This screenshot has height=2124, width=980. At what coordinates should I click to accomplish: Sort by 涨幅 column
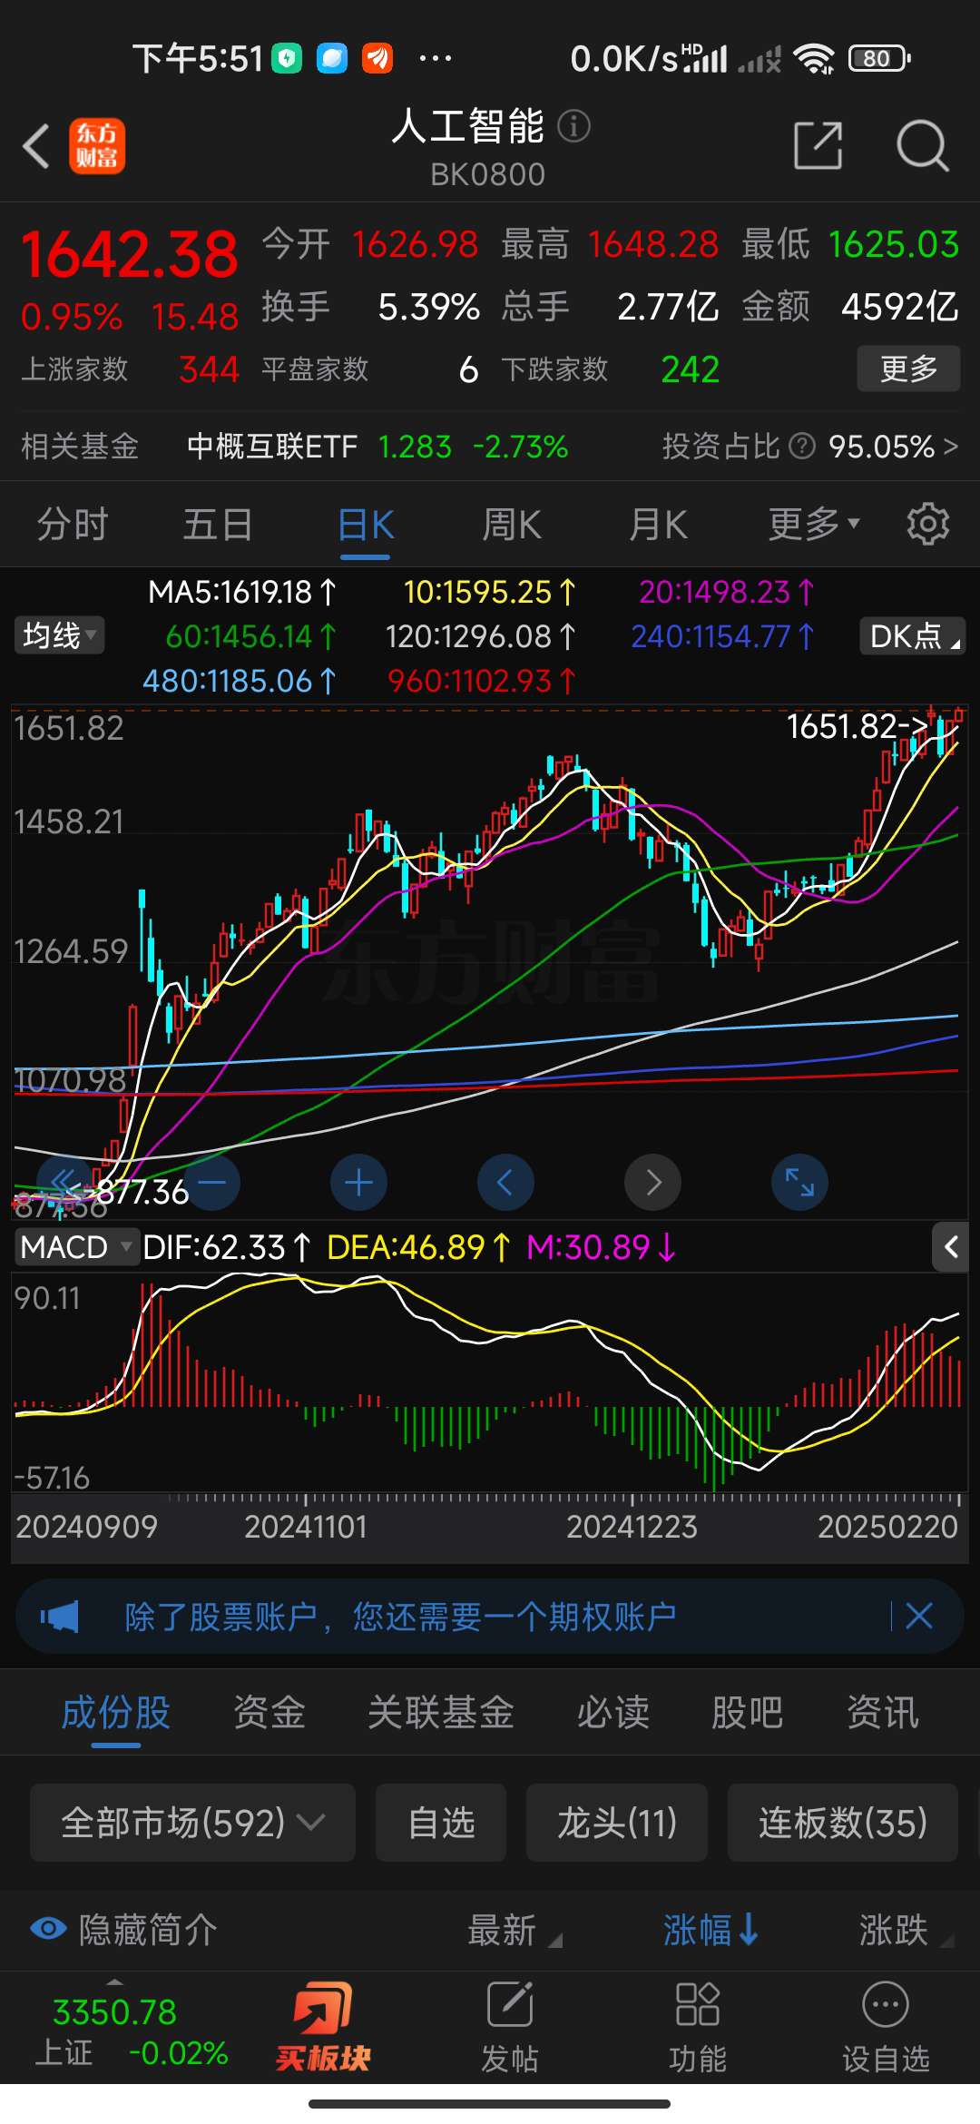tap(711, 1930)
